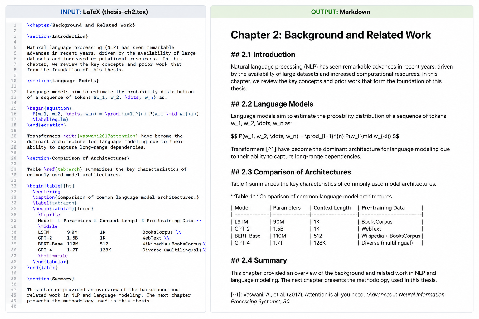Click the BERT-Base cell in the Markdown table
The image size is (479, 319).
coord(248,236)
